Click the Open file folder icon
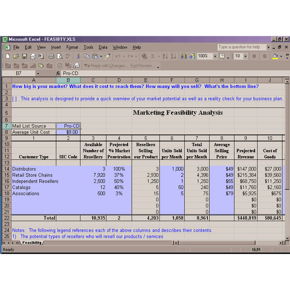 [16, 56]
